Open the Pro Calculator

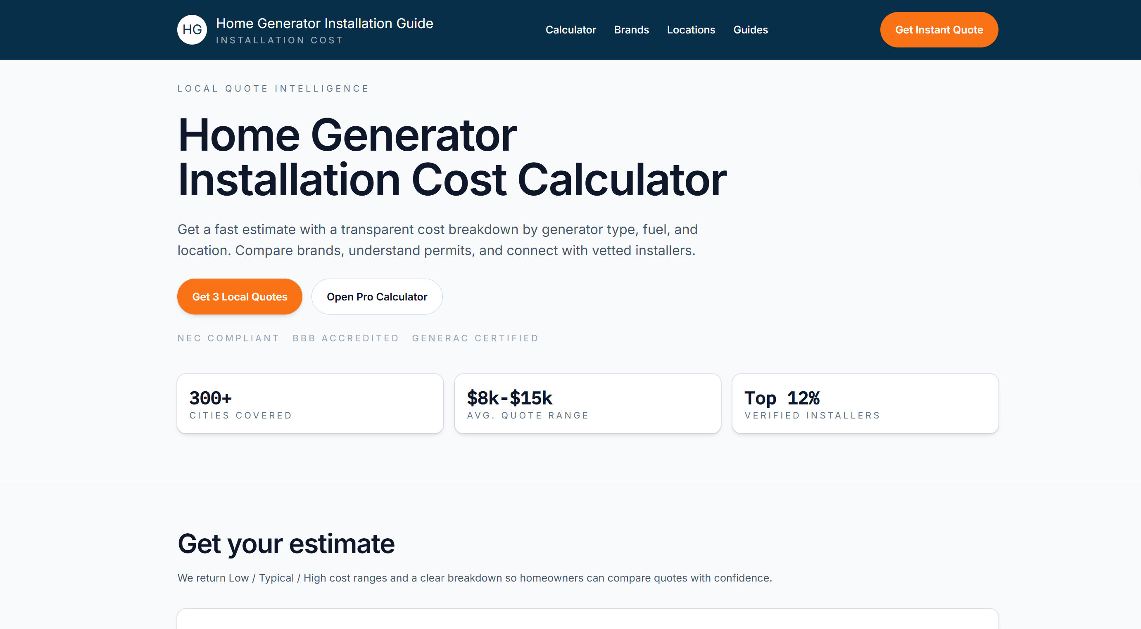(377, 297)
